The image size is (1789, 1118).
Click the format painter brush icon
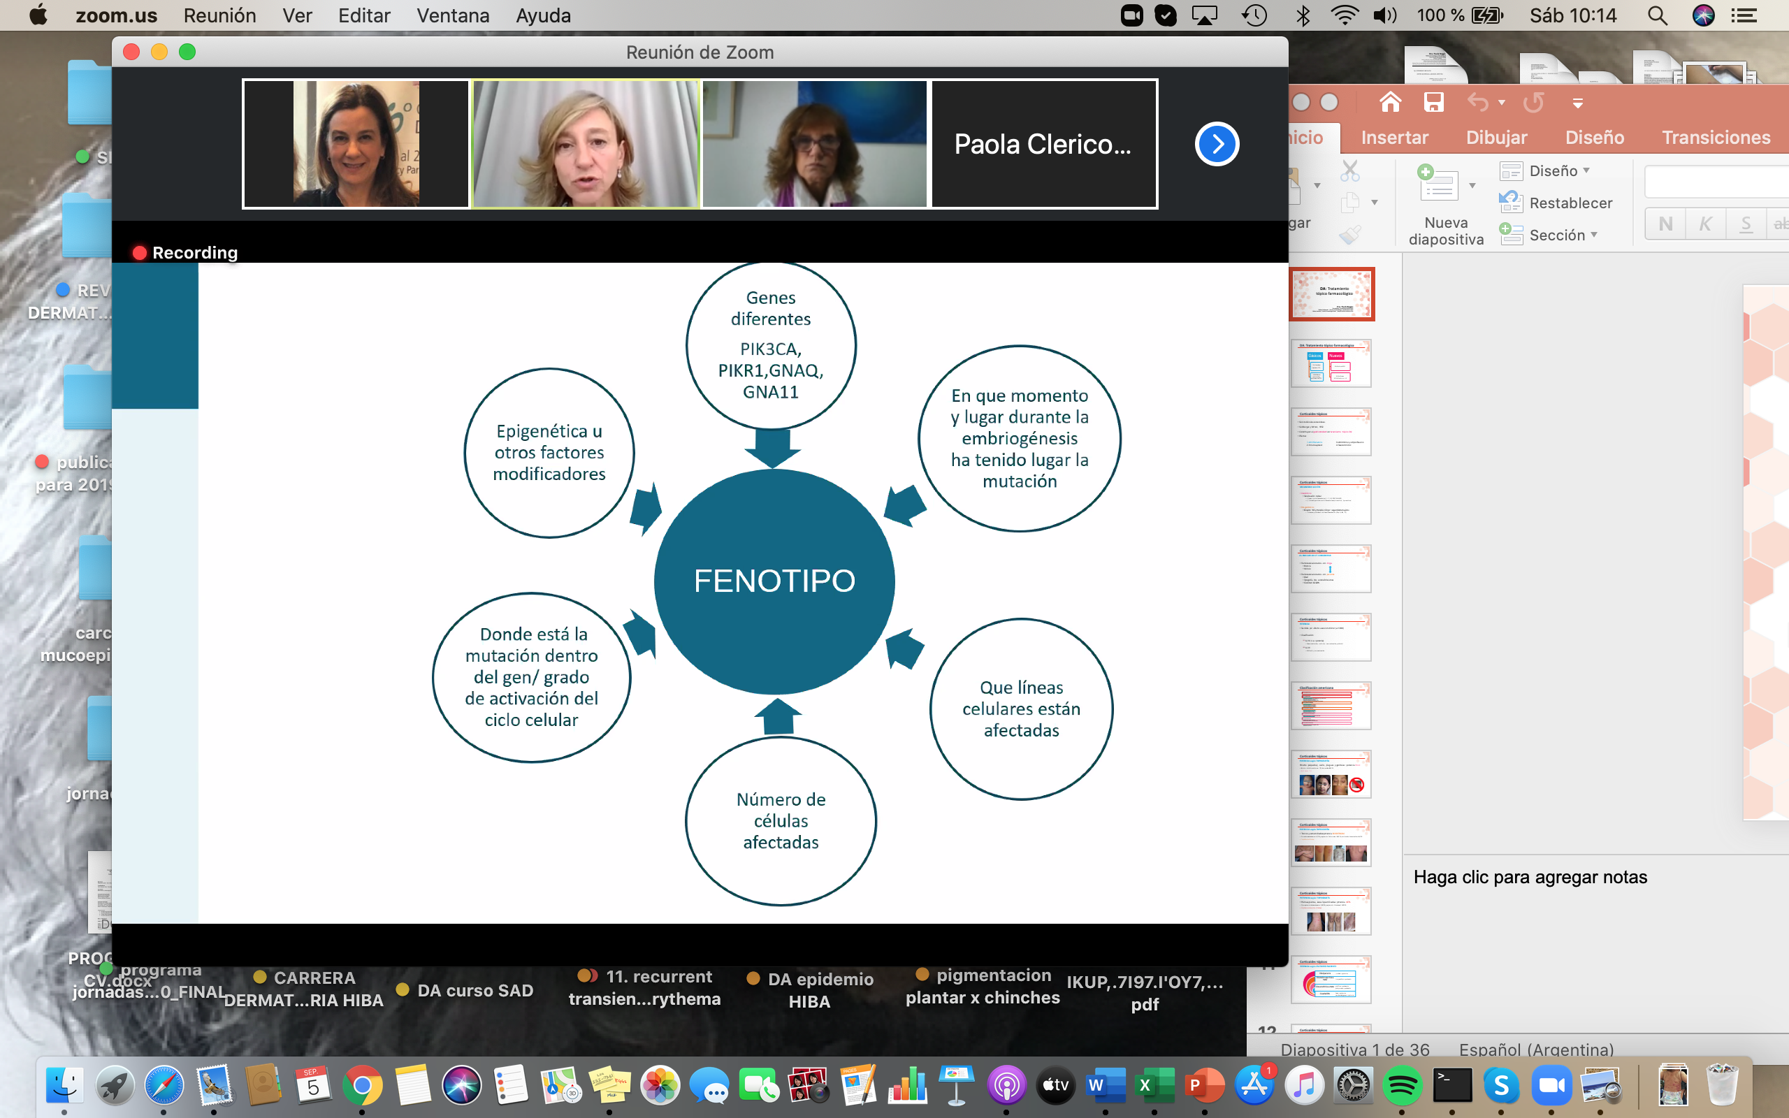[1350, 235]
